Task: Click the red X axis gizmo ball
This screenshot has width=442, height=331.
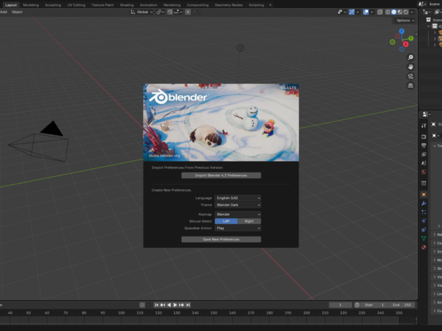Action: point(405,44)
